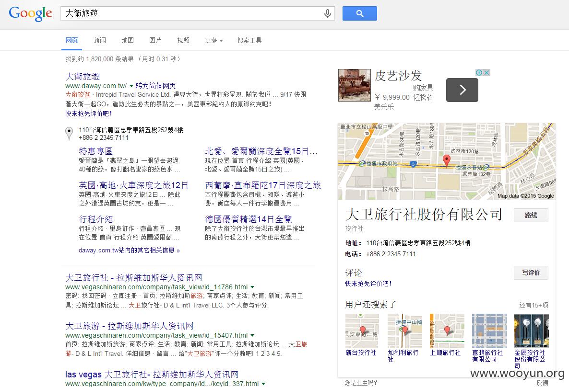569x387 pixels.
Task: Activate voice search microphone icon
Action: click(x=327, y=13)
